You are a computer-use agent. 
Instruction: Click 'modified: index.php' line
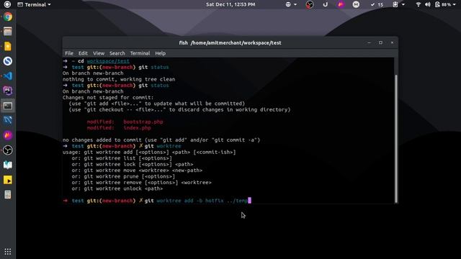click(x=119, y=128)
